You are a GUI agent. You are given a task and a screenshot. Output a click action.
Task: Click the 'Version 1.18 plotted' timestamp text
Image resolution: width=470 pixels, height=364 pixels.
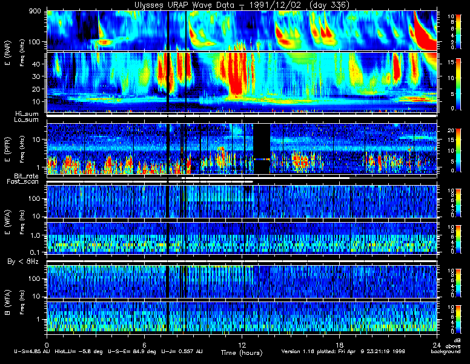343,351
